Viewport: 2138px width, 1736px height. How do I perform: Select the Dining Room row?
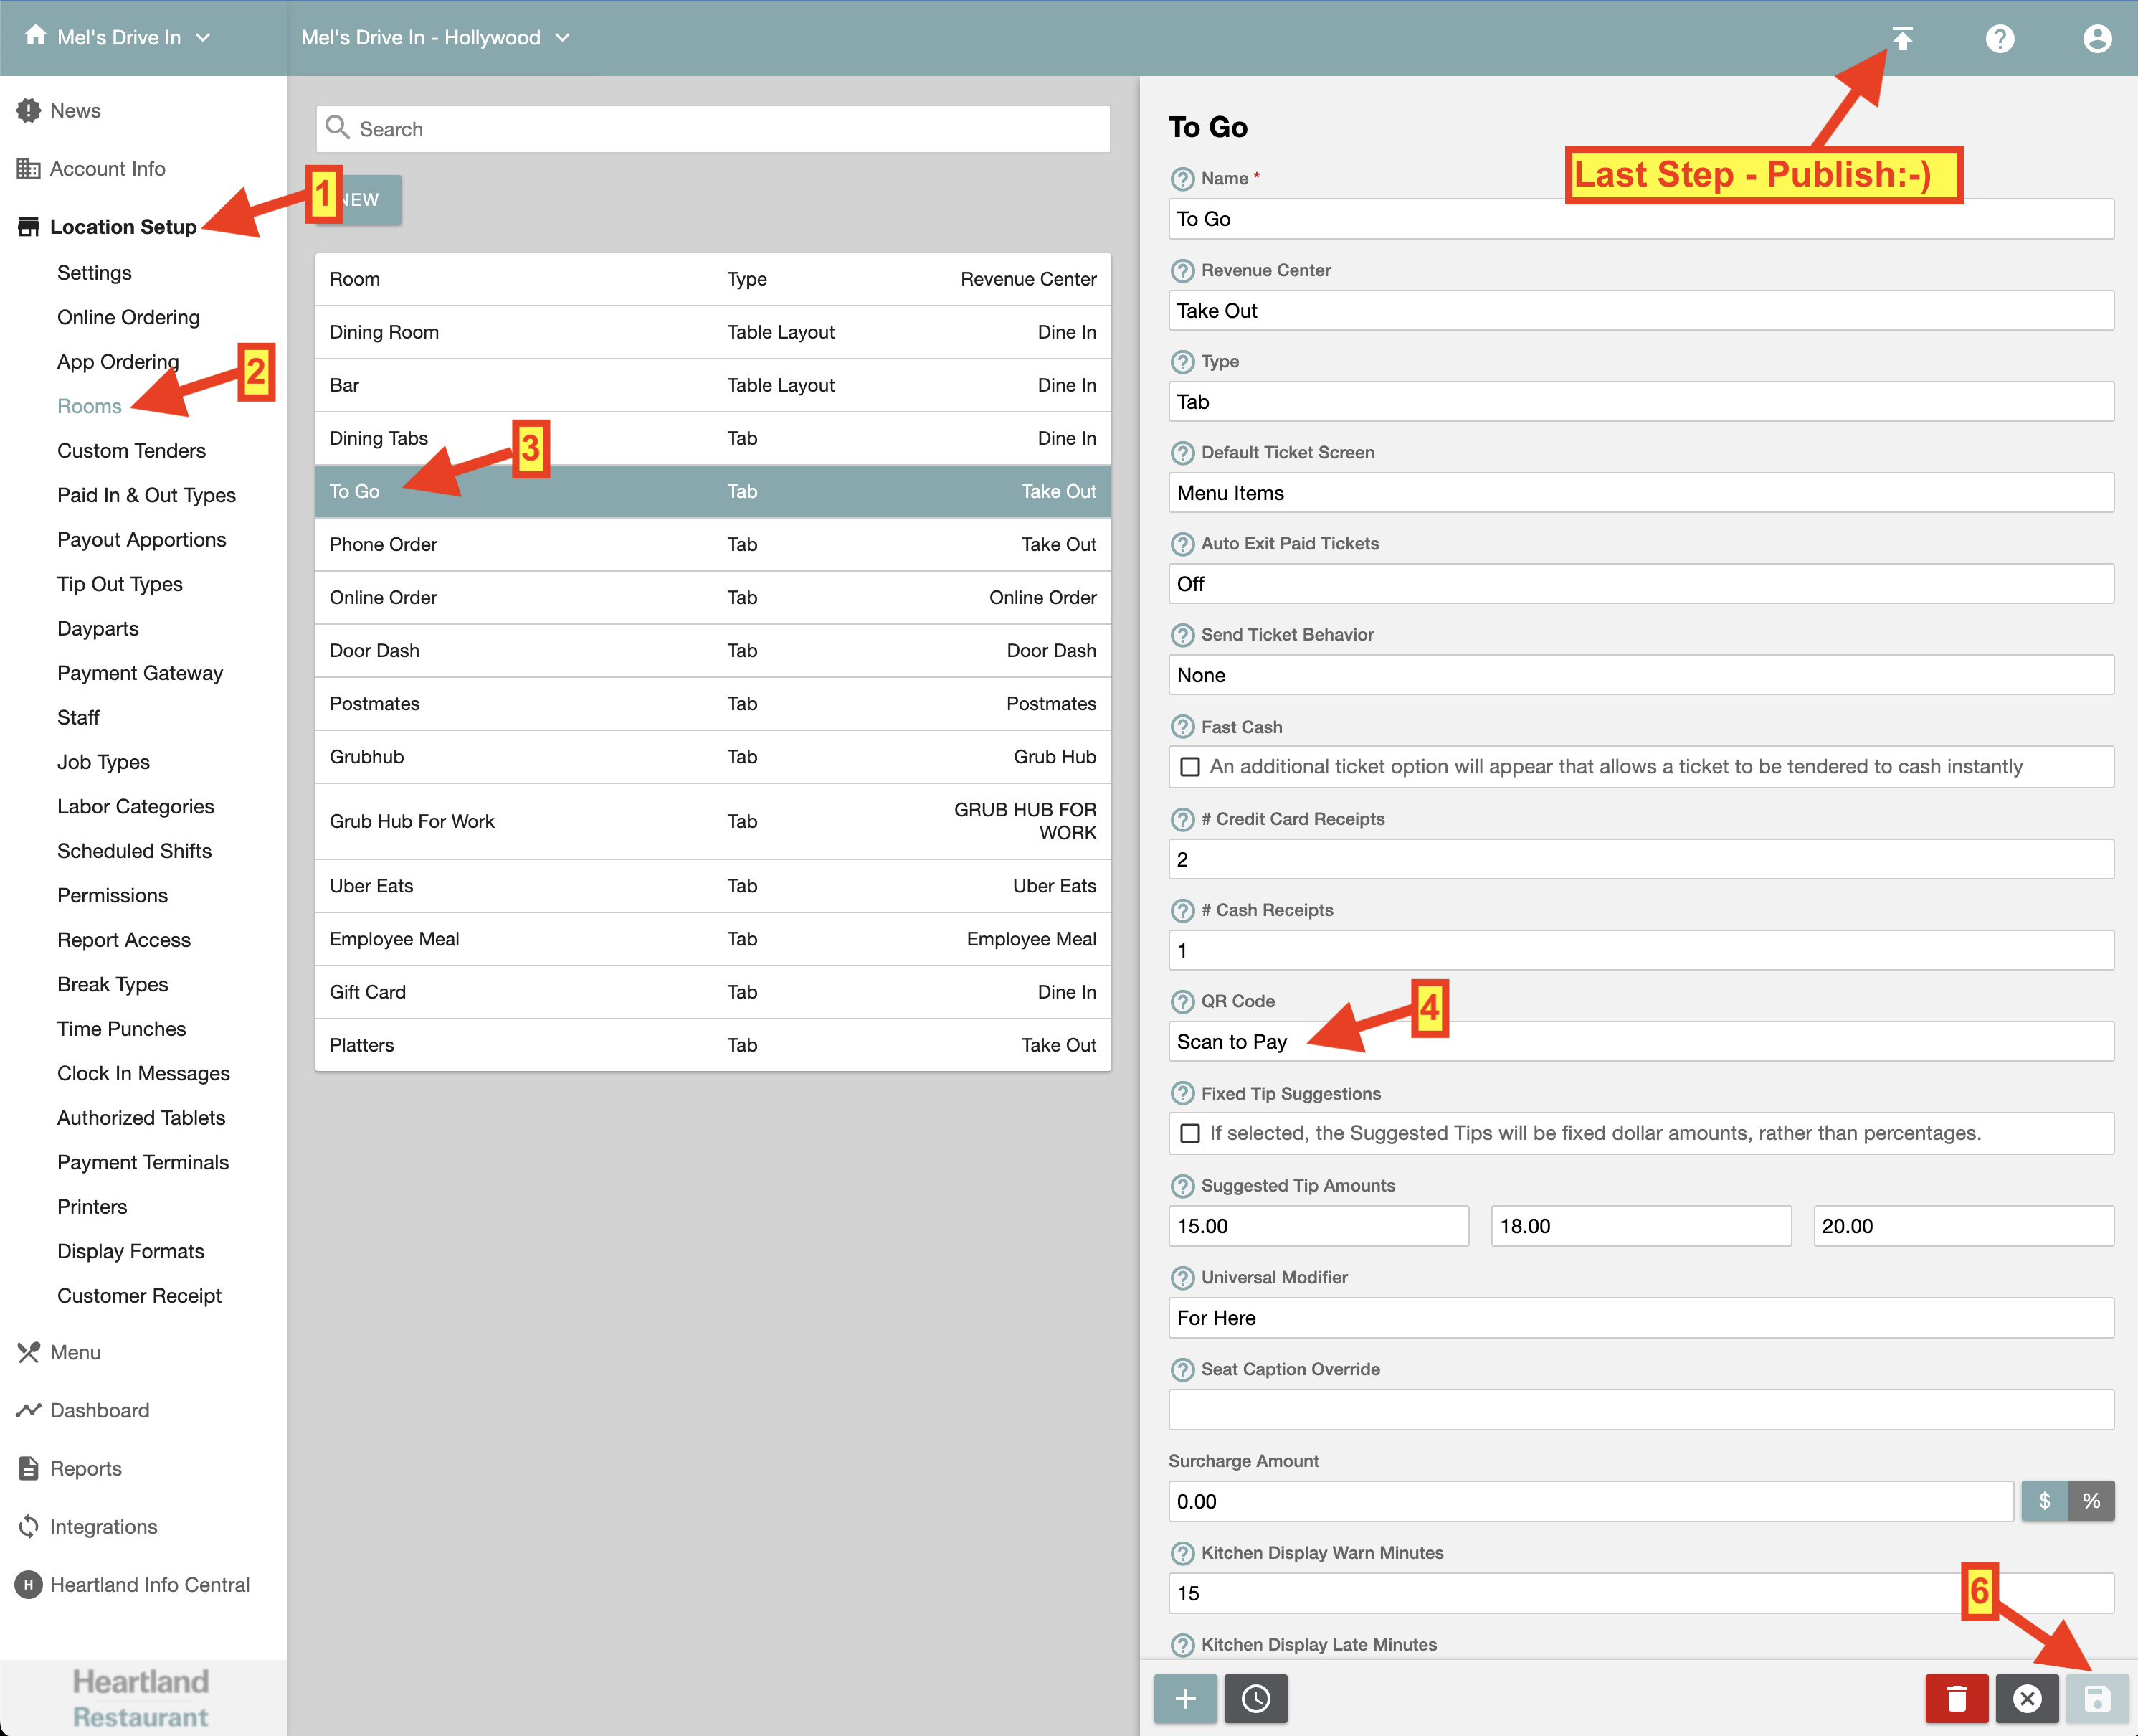pyautogui.click(x=713, y=332)
